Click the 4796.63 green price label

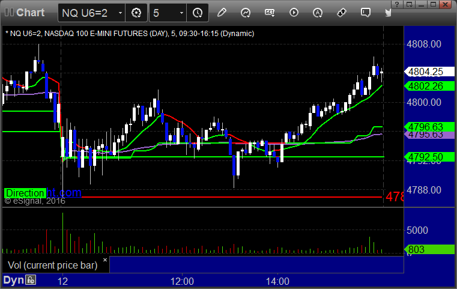[429, 127]
